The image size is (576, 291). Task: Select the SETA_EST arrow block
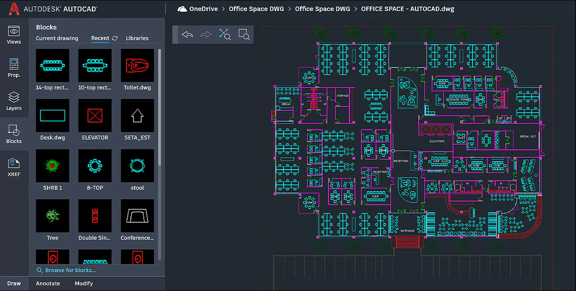137,115
